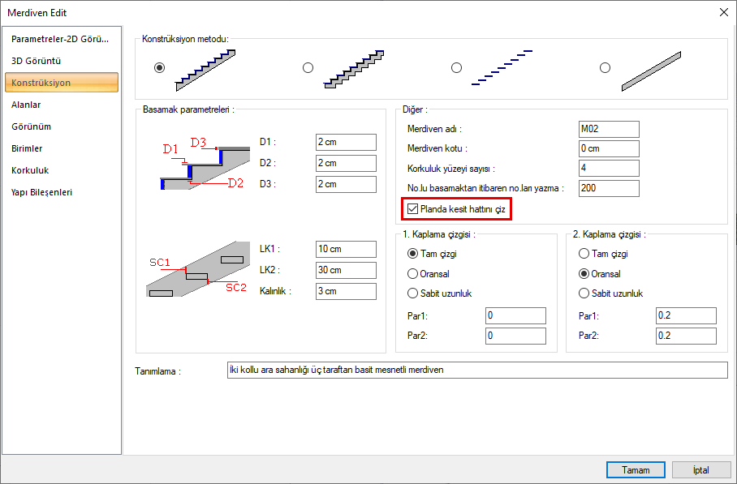This screenshot has width=737, height=484.
Task: Click the folded-slab stair profile icon
Action: pos(354,70)
